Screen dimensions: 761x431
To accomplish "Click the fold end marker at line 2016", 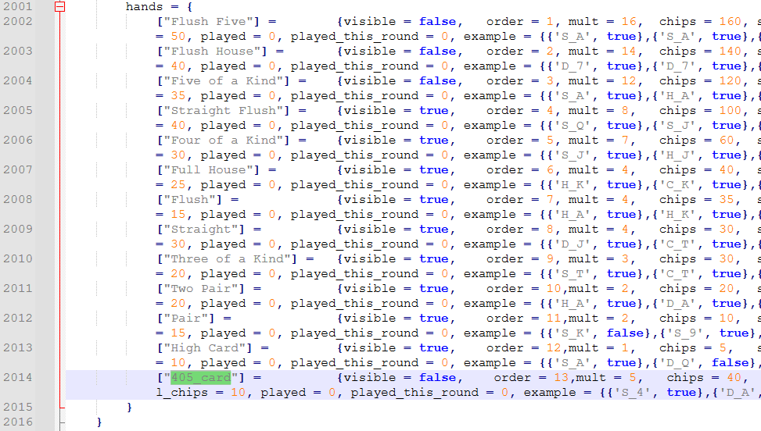I will (60, 422).
